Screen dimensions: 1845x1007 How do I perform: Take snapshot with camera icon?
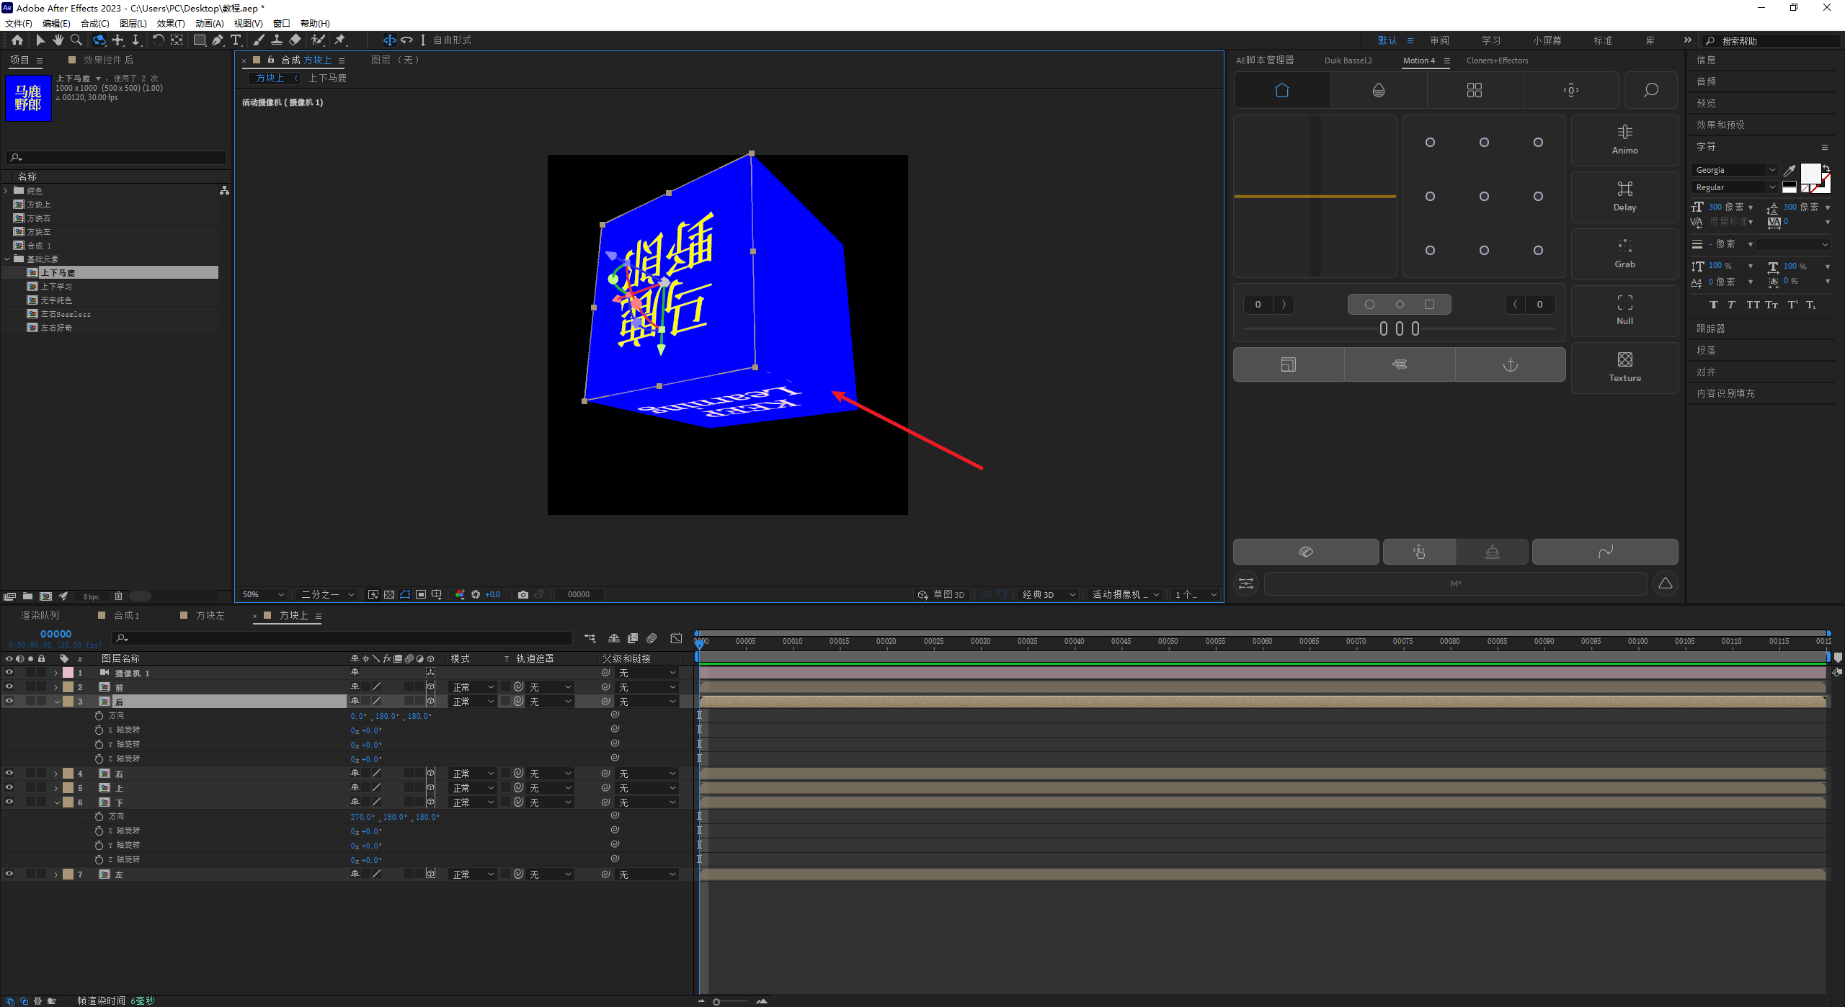(x=523, y=594)
